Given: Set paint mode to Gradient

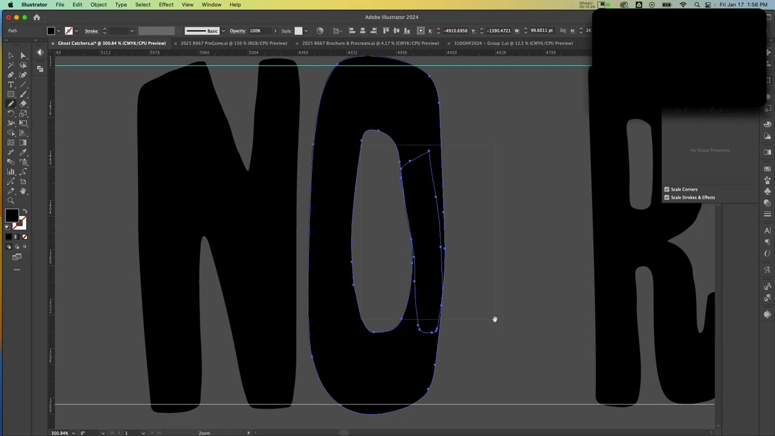Looking at the screenshot, I should (x=16, y=237).
